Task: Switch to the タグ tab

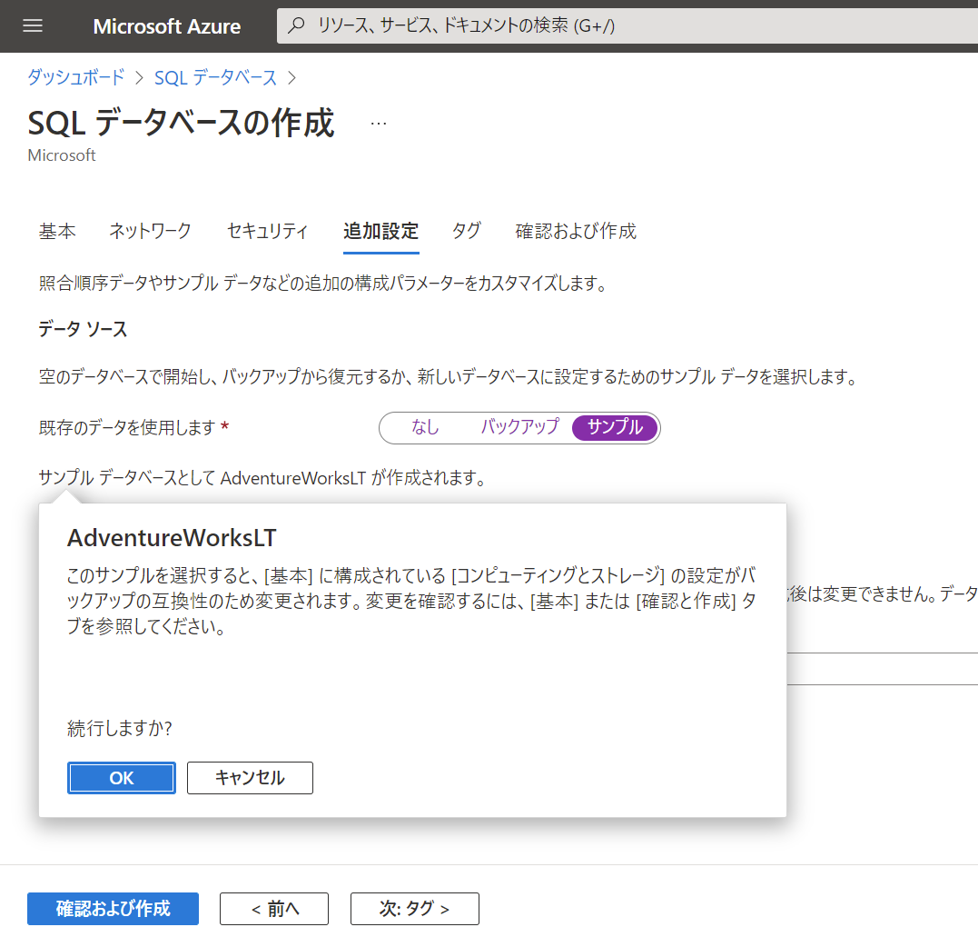Action: [x=467, y=231]
